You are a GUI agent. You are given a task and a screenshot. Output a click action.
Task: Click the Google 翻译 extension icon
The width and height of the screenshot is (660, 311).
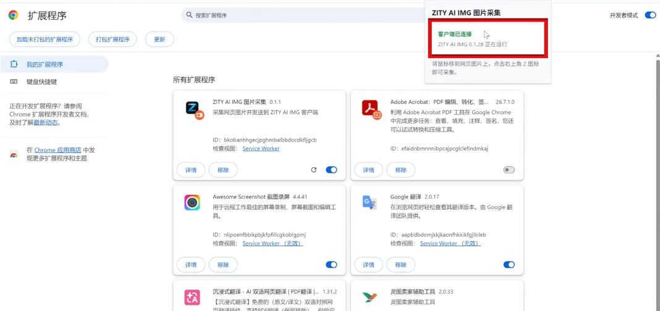[x=369, y=202]
